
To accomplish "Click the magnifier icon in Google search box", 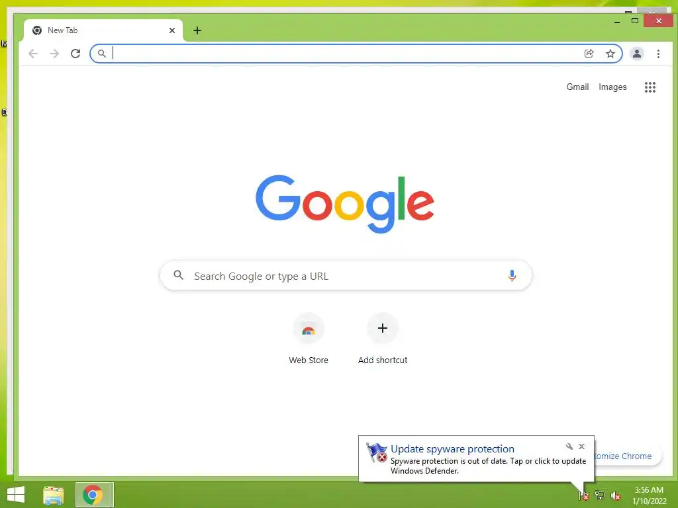I will point(178,275).
